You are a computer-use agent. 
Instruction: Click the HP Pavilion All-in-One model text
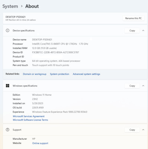pos(20,20)
